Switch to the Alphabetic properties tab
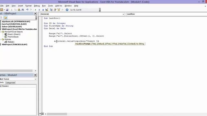 2,82
